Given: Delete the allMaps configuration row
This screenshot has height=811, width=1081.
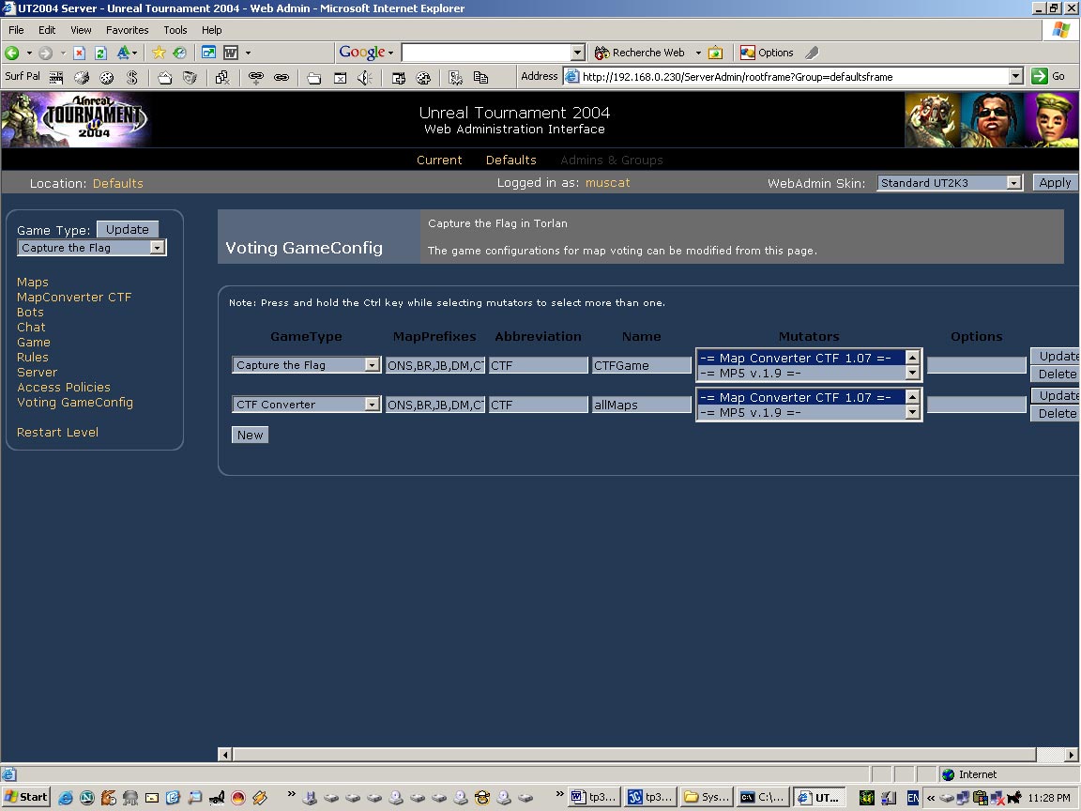Looking at the screenshot, I should point(1057,413).
